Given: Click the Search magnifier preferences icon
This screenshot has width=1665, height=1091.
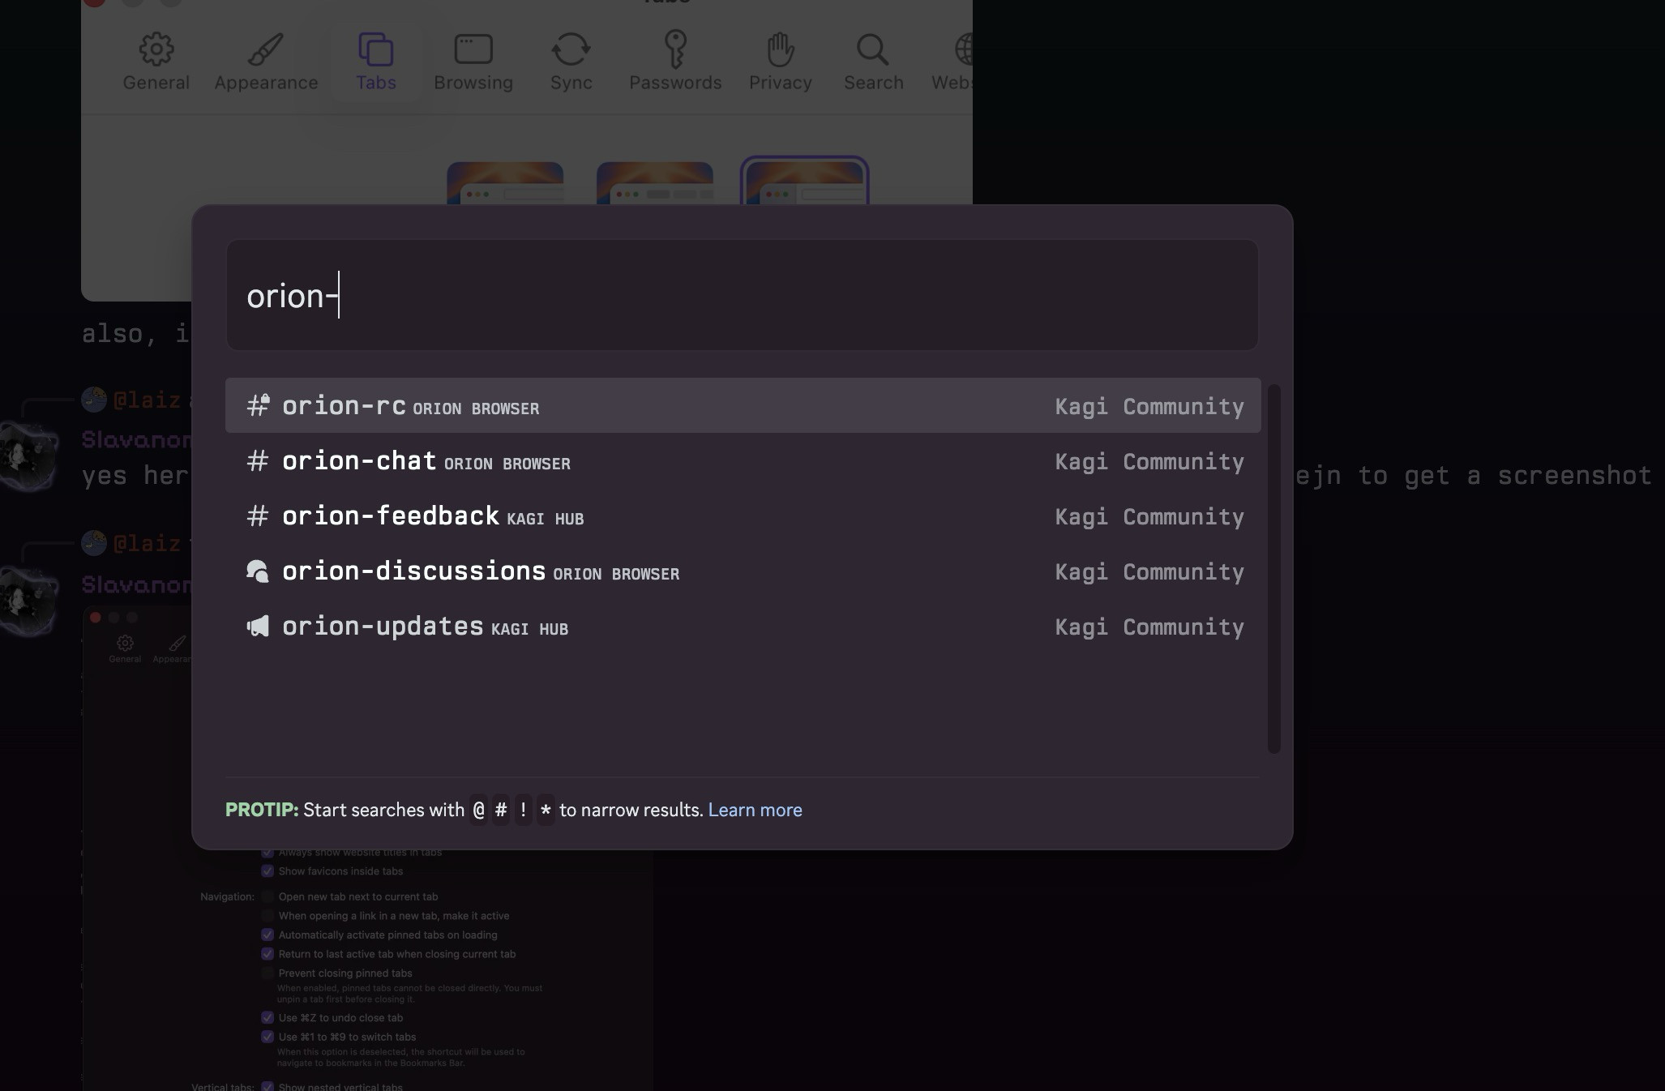Looking at the screenshot, I should tap(872, 50).
